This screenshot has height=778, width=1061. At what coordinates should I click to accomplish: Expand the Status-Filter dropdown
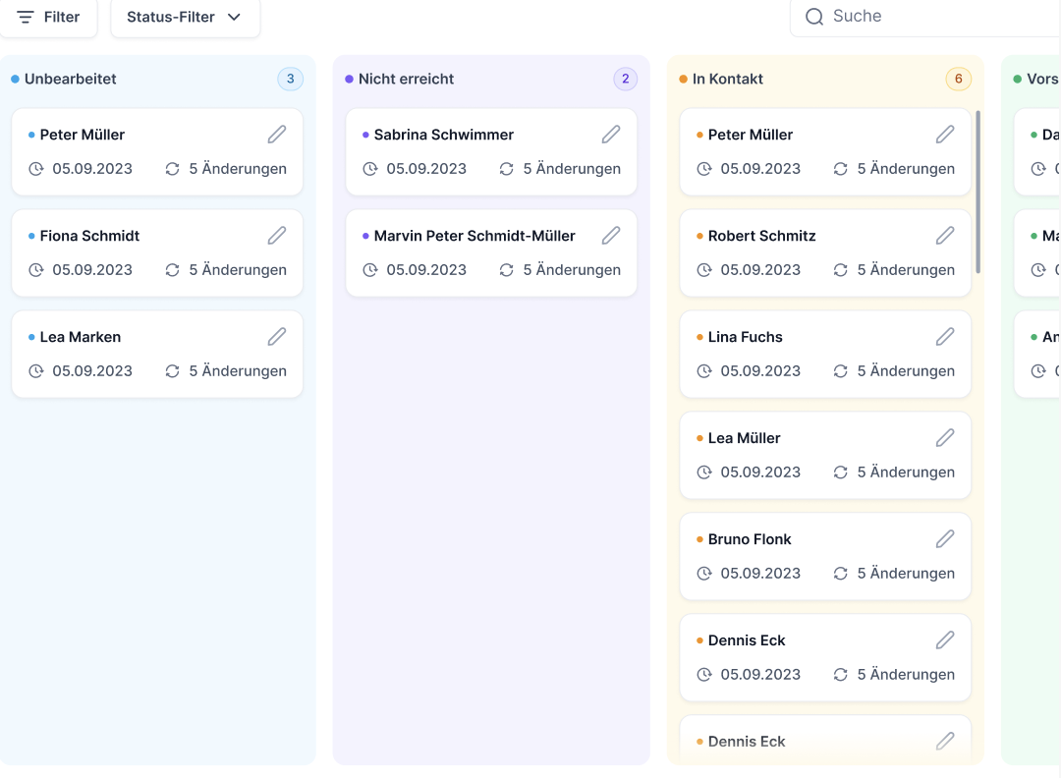pyautogui.click(x=185, y=17)
